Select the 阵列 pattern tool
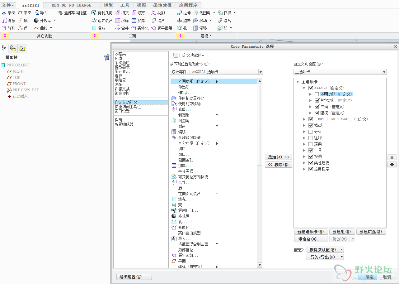This screenshot has height=284, width=399. [x=8, y=28]
